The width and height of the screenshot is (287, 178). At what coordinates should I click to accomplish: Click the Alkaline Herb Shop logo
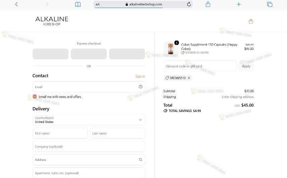[x=52, y=21]
